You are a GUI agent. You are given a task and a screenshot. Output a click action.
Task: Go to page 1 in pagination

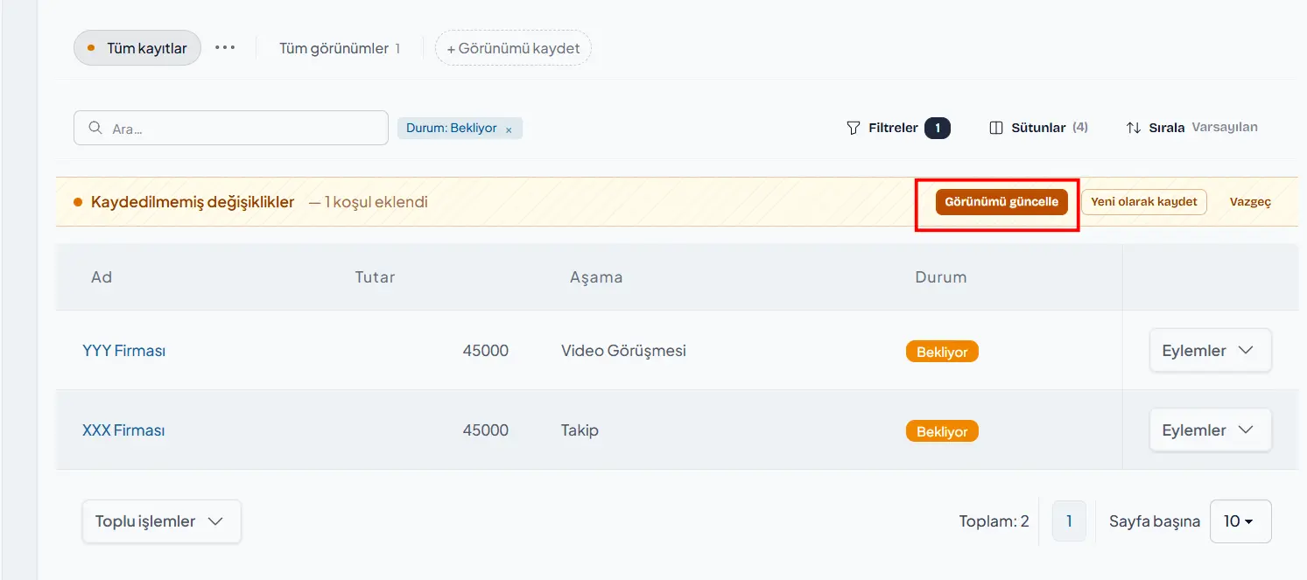pyautogui.click(x=1069, y=521)
